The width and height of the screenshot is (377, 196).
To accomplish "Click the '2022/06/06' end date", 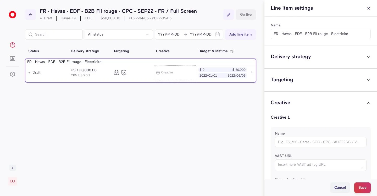I will [x=237, y=76].
